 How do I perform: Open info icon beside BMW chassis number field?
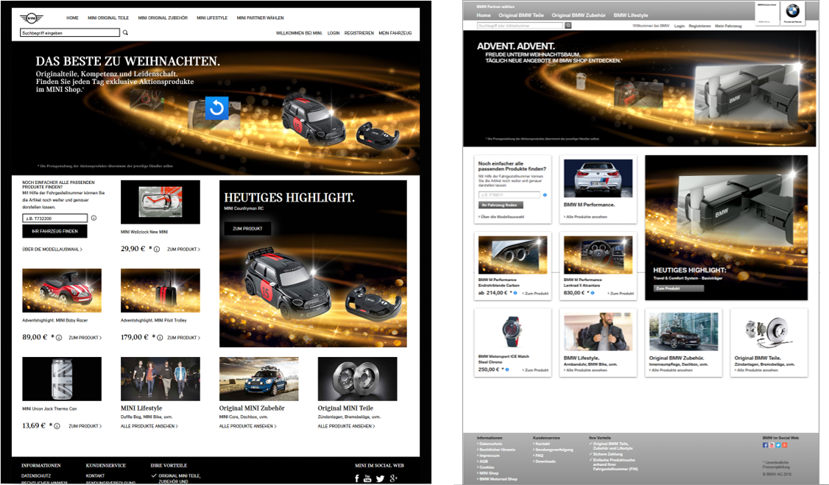[x=545, y=195]
